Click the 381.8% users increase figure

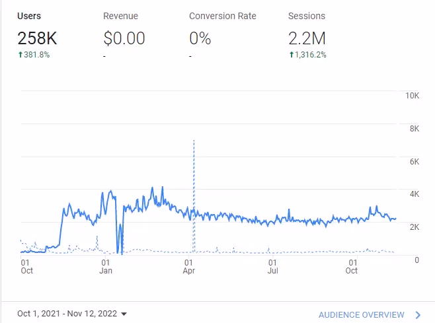pyautogui.click(x=36, y=55)
